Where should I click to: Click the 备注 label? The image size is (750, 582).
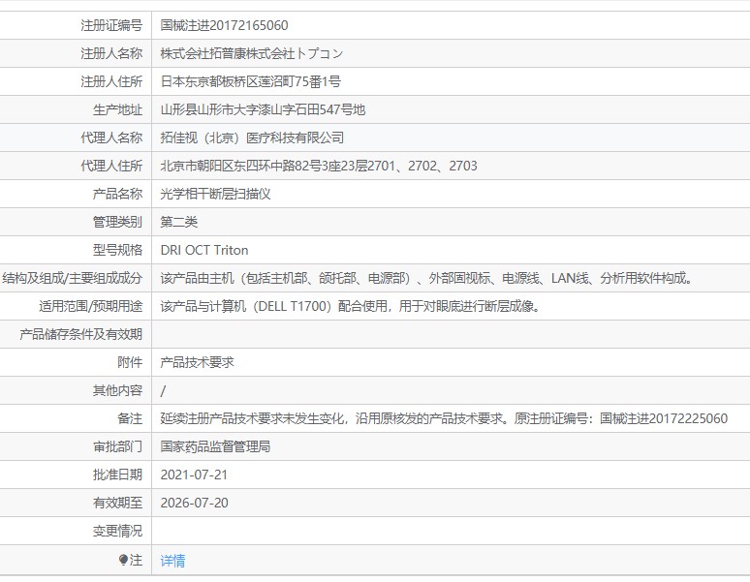click(x=130, y=419)
